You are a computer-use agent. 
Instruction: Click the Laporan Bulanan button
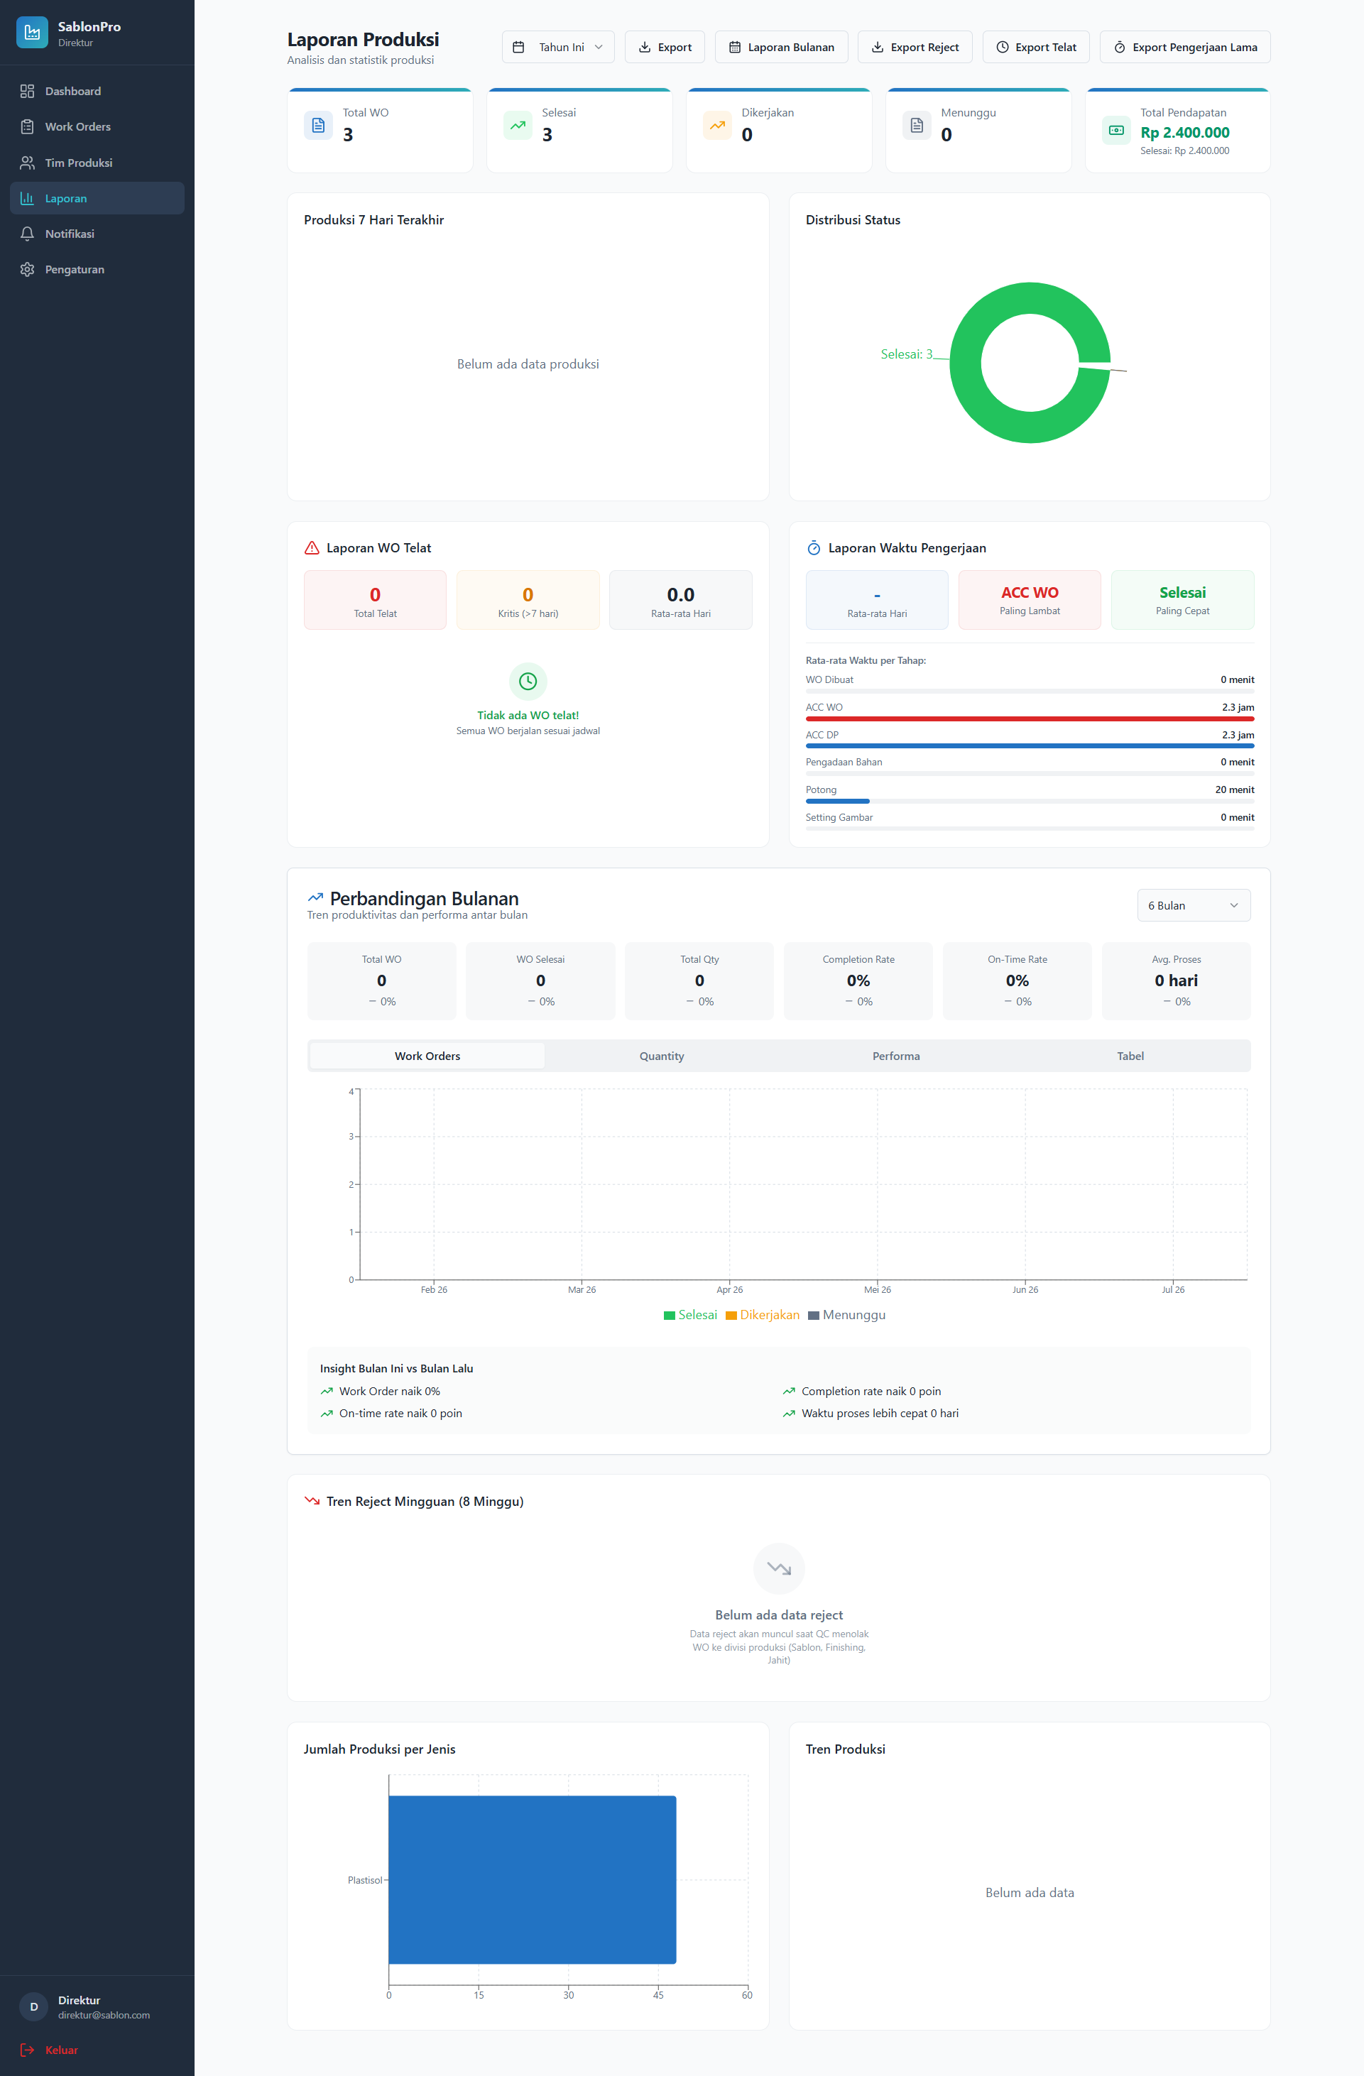tap(782, 47)
